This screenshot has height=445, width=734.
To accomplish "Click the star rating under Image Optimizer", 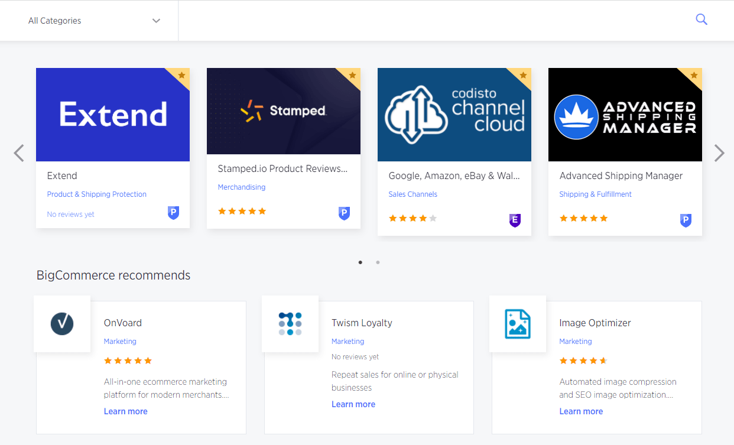I will [x=584, y=360].
